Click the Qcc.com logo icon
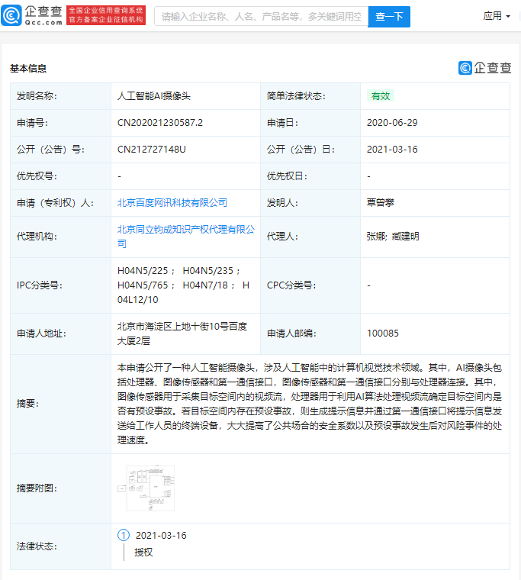The height and width of the screenshot is (580, 521). (x=11, y=15)
